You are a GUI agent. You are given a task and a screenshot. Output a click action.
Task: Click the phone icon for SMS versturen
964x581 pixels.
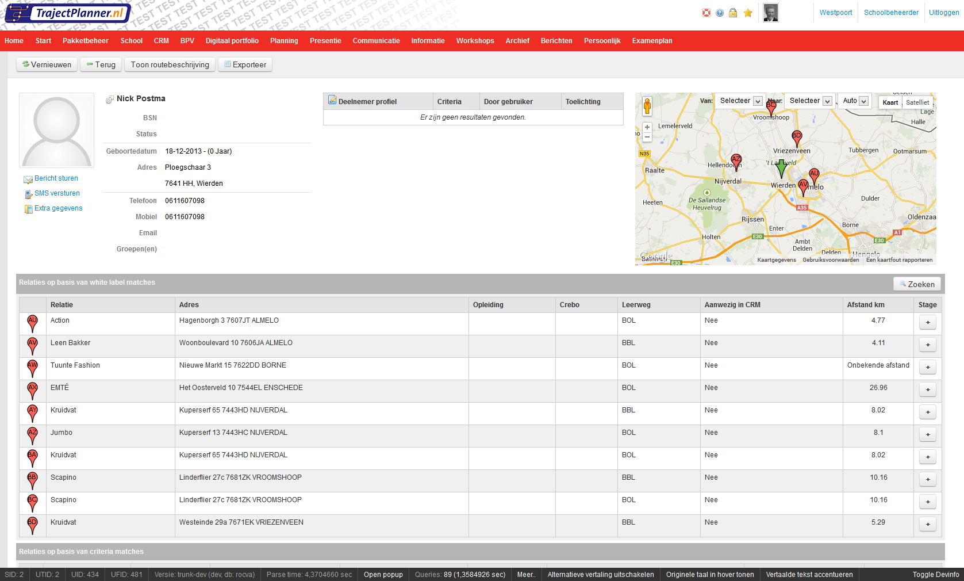pos(28,194)
